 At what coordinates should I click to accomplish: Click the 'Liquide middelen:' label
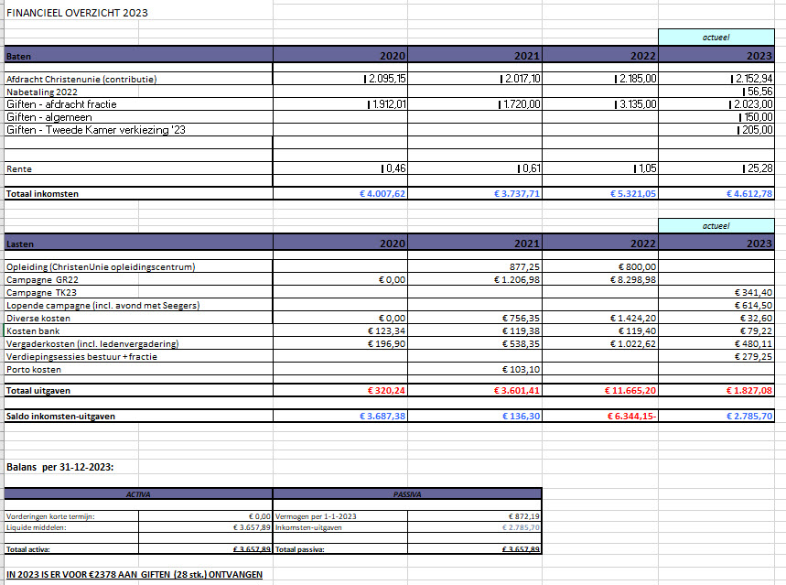coord(36,528)
